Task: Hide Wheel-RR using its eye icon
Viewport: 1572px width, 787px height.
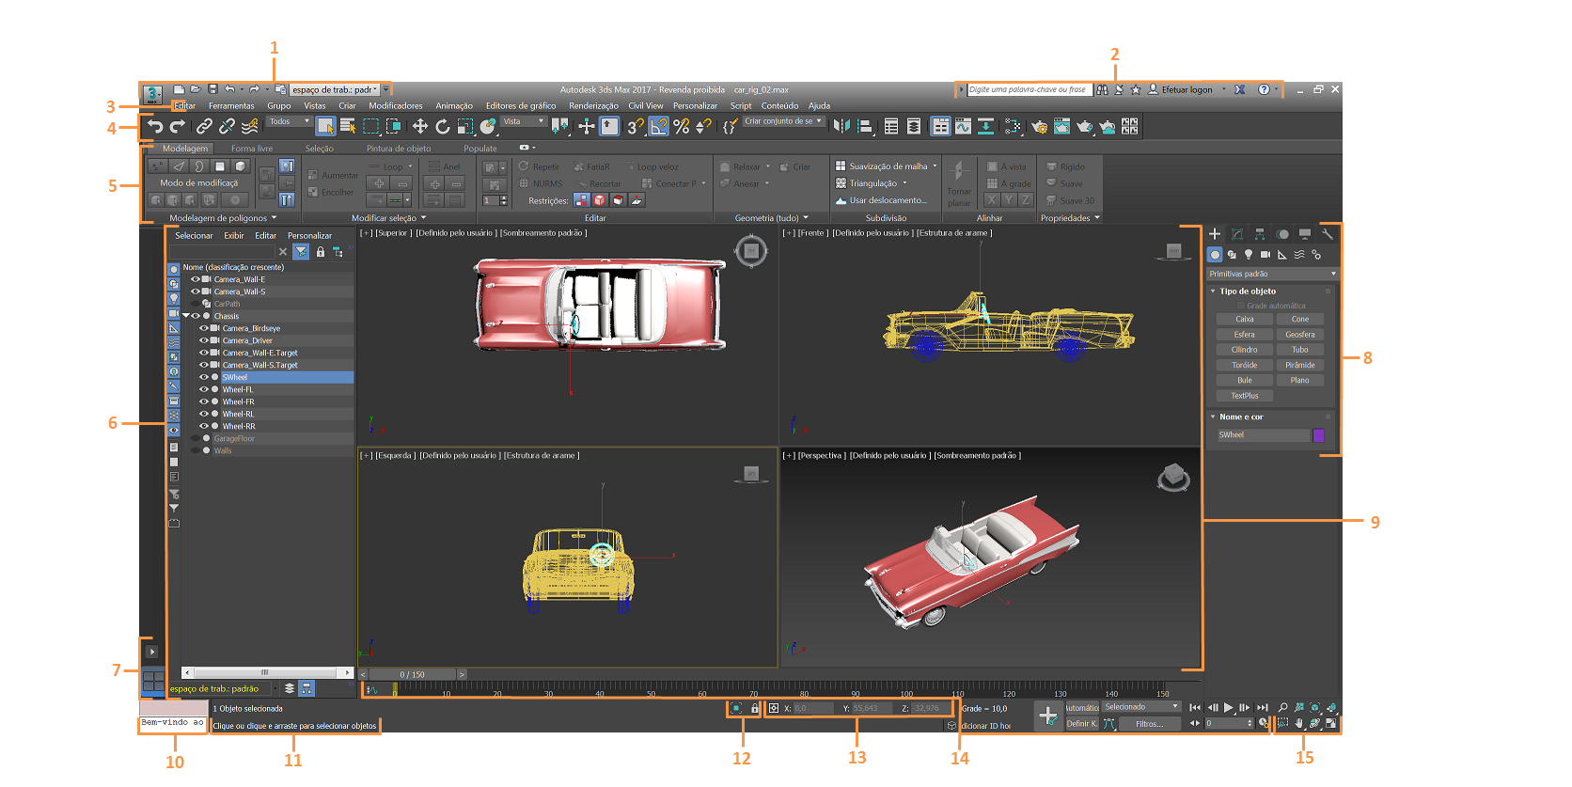Action: [204, 426]
